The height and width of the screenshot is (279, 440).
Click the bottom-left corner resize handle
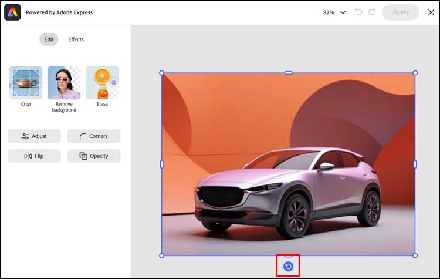pyautogui.click(x=162, y=256)
